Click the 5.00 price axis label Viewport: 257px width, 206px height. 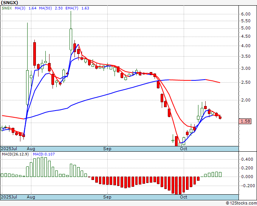point(246,28)
